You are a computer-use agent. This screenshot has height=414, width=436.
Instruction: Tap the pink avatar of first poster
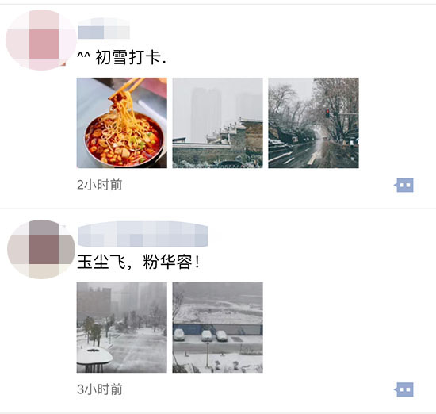(41, 40)
